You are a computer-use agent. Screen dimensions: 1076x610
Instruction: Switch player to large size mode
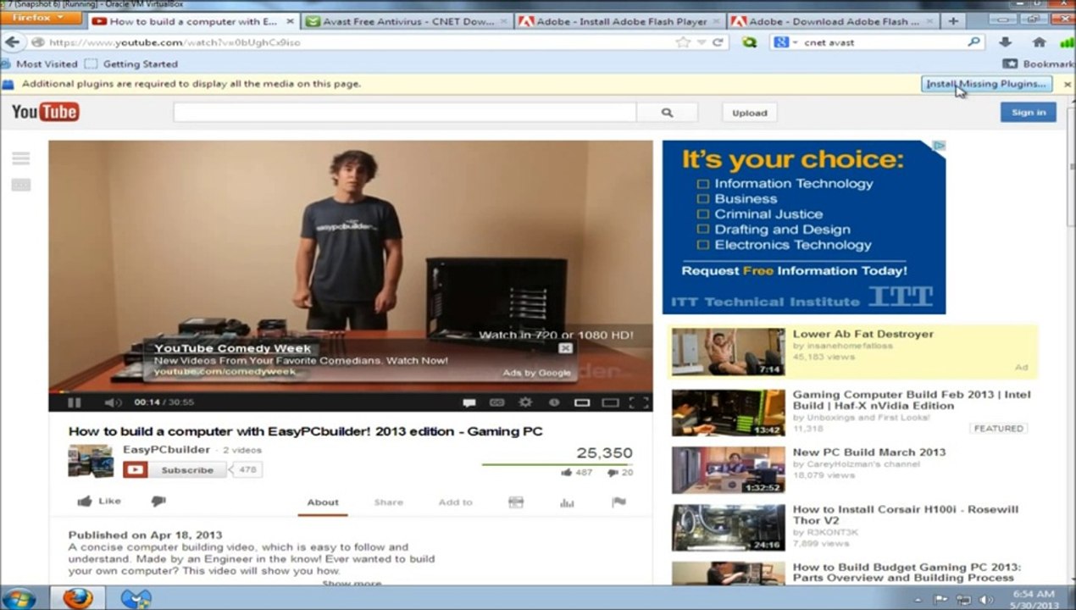point(610,402)
